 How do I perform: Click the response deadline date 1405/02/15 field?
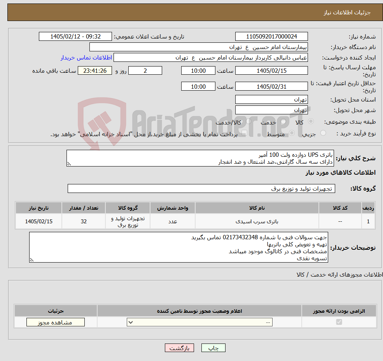point(271,71)
